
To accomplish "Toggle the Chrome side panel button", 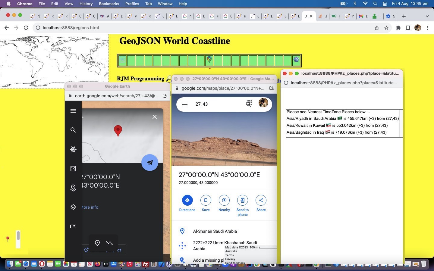I will coord(408,28).
